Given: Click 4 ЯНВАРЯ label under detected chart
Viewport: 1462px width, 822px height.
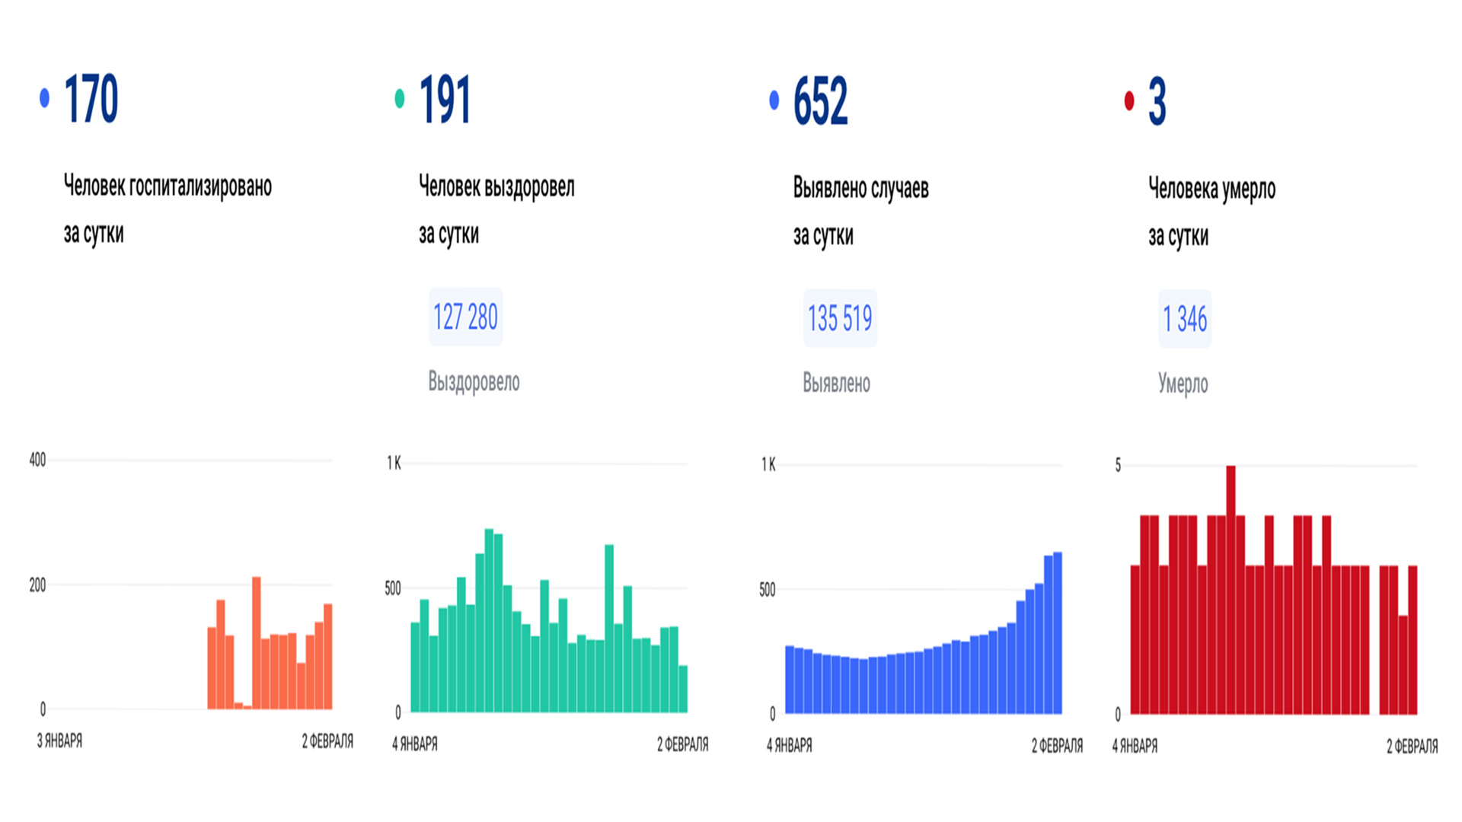Looking at the screenshot, I should pyautogui.click(x=790, y=746).
